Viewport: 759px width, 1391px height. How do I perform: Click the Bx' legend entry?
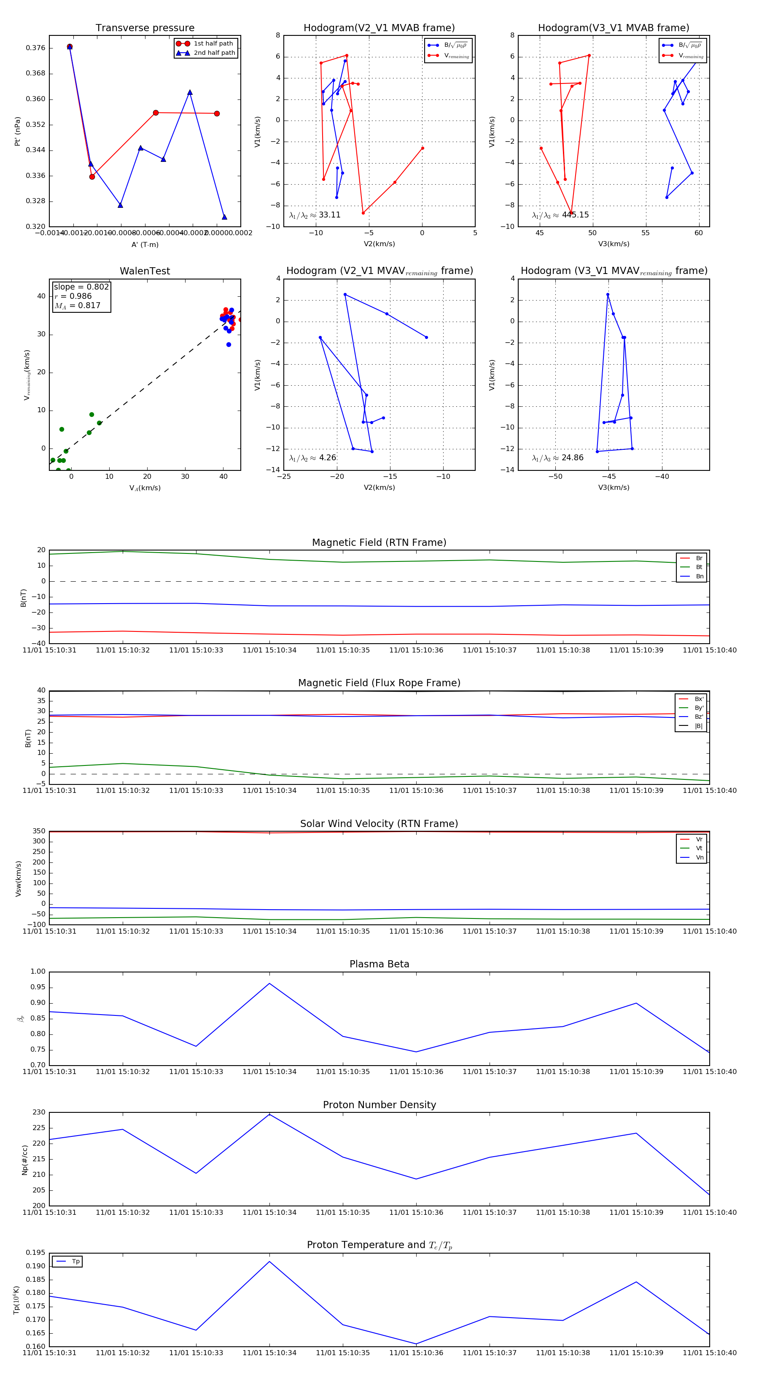point(692,699)
